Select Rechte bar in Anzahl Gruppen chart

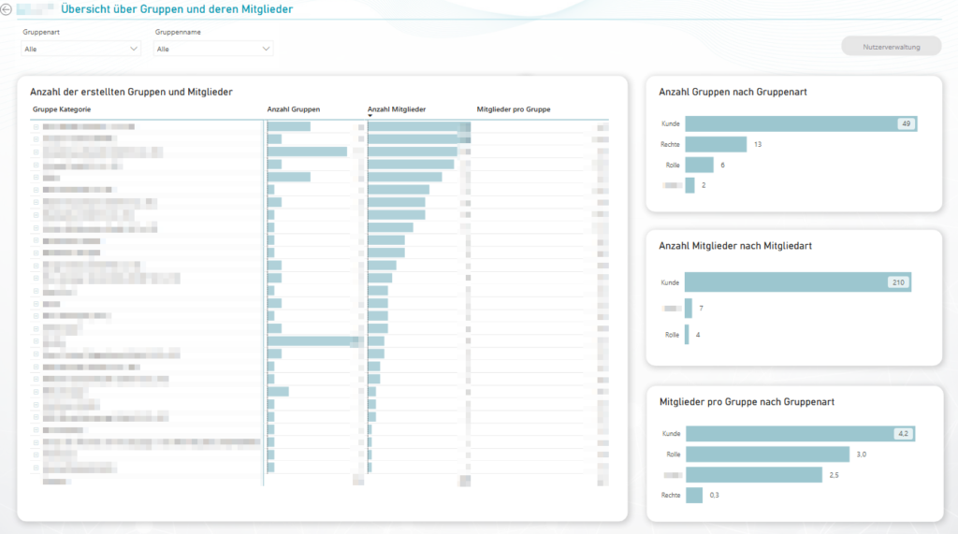[x=716, y=144]
